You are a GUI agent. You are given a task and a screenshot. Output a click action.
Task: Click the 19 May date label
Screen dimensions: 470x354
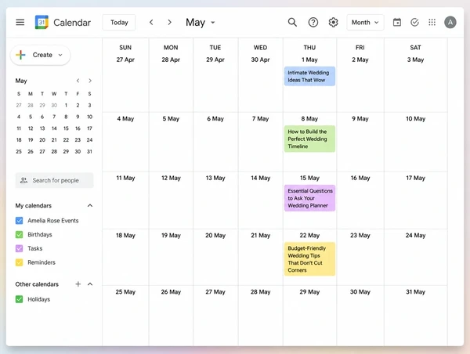(171, 235)
